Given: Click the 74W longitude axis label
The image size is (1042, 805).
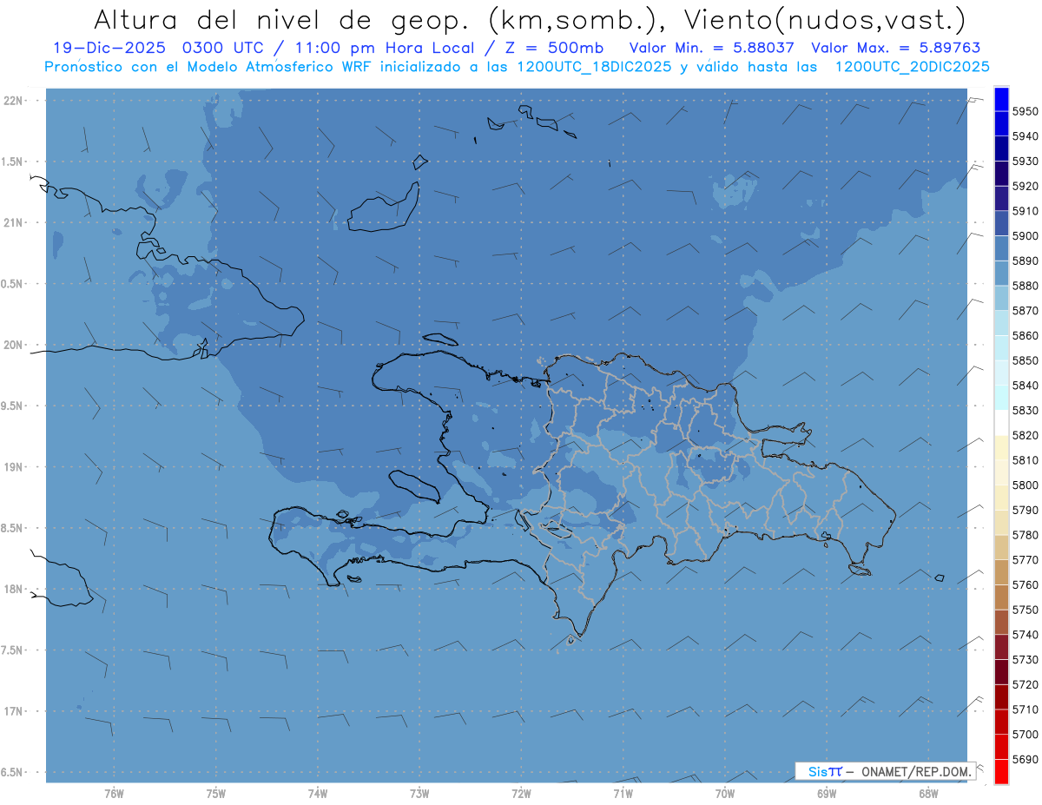Looking at the screenshot, I should [x=318, y=793].
